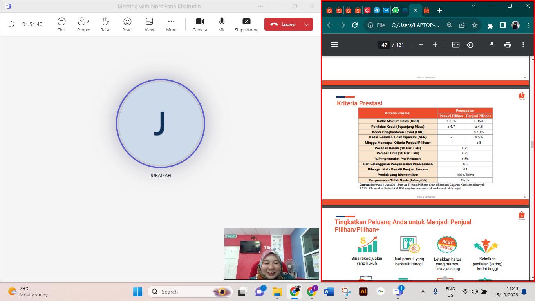Select JURAIZAH's participant avatar

coord(160,124)
